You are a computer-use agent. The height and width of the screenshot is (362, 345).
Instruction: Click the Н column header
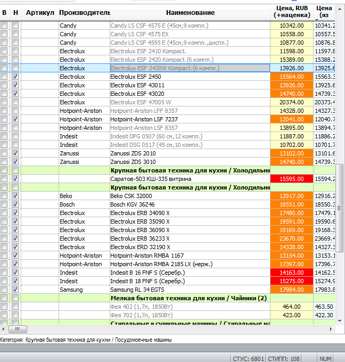[15, 13]
